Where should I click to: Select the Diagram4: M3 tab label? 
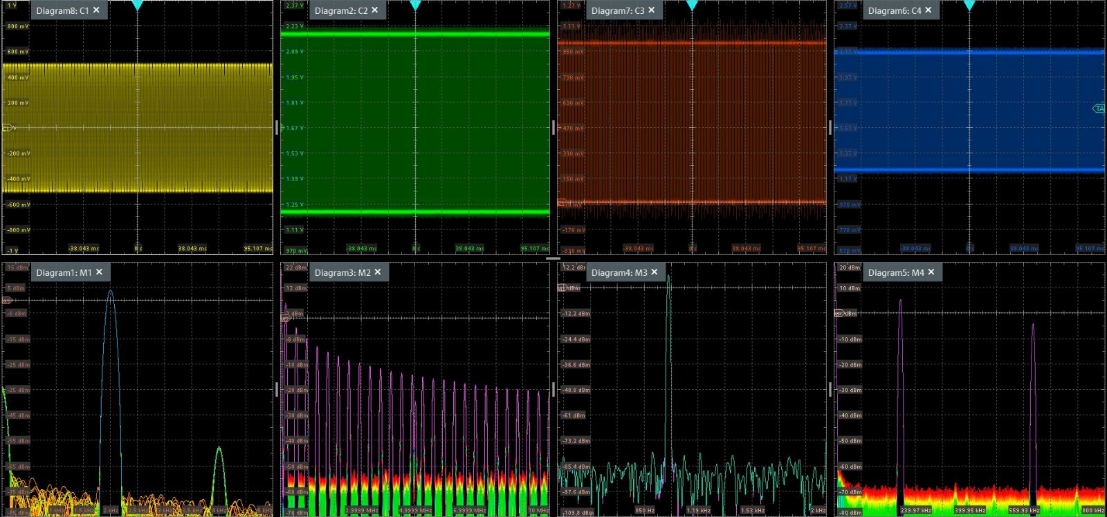pos(619,272)
